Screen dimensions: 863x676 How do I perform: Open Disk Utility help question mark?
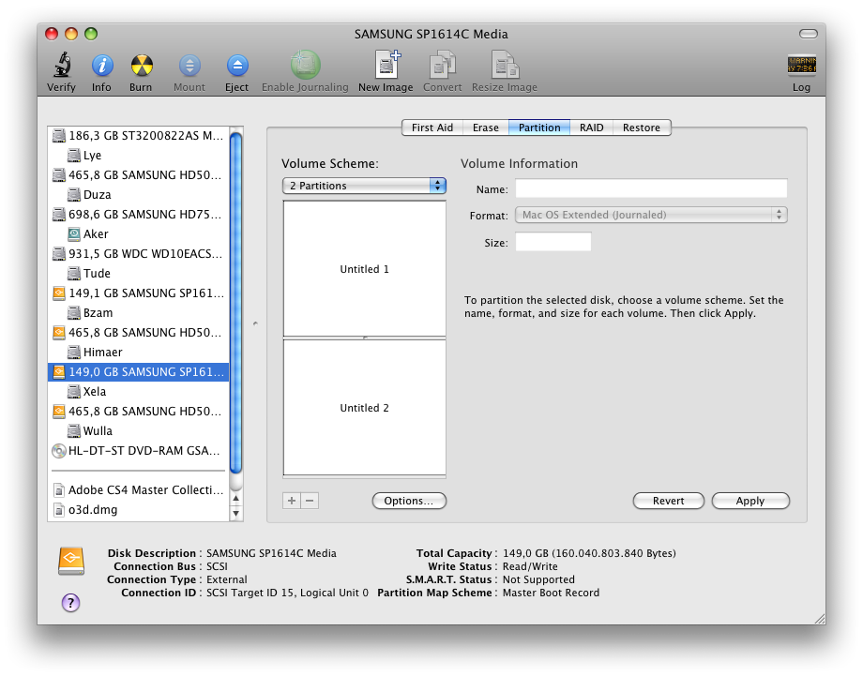(x=70, y=603)
